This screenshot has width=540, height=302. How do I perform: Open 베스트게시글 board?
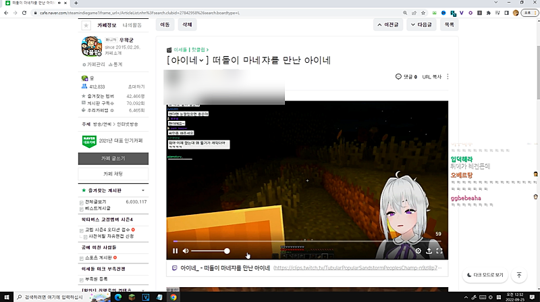point(98,208)
